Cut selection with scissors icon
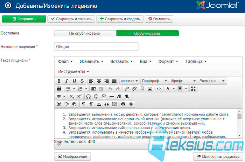245x162 pixels. (x=59, y=104)
